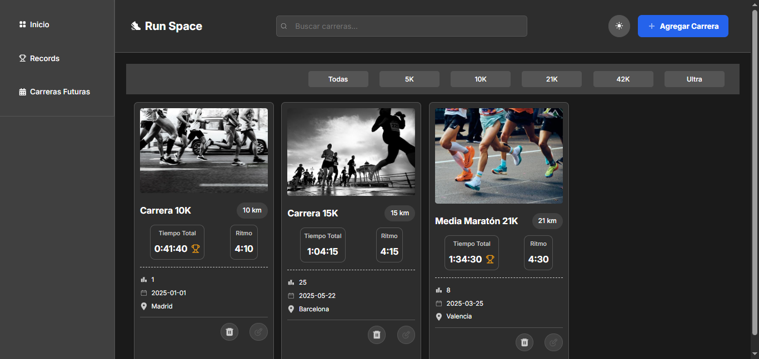Click edit pencil on Carrera 15K card
Screen dimensions: 759x359
click(406, 335)
